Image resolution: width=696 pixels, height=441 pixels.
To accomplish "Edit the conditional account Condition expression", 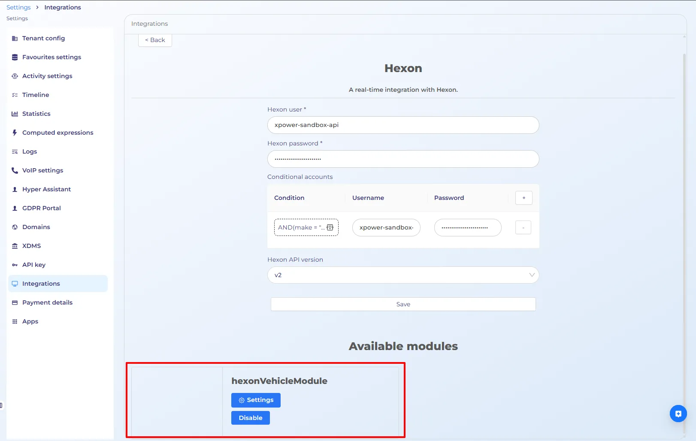I will pyautogui.click(x=306, y=227).
